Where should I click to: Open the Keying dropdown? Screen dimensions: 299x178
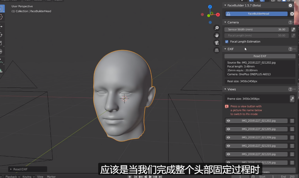(x=28, y=177)
